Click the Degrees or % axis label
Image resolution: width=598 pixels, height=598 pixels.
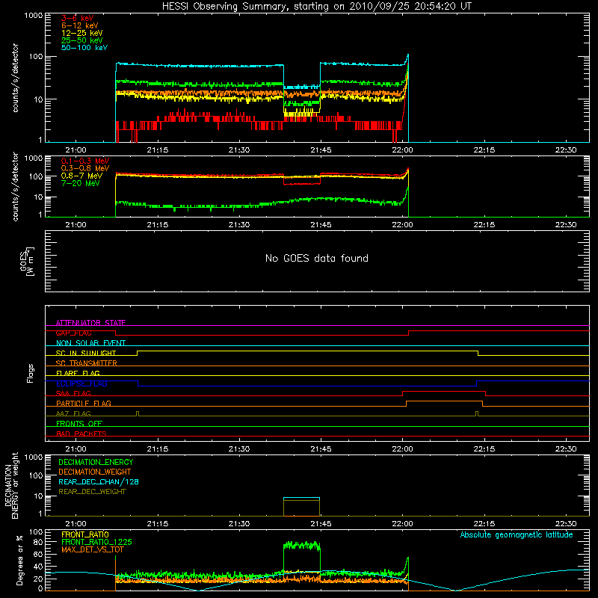click(19, 560)
